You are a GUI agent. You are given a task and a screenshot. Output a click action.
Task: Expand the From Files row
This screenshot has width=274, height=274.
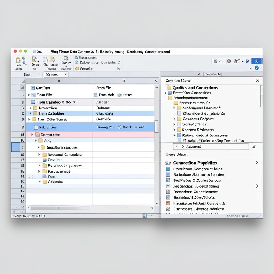point(29,95)
